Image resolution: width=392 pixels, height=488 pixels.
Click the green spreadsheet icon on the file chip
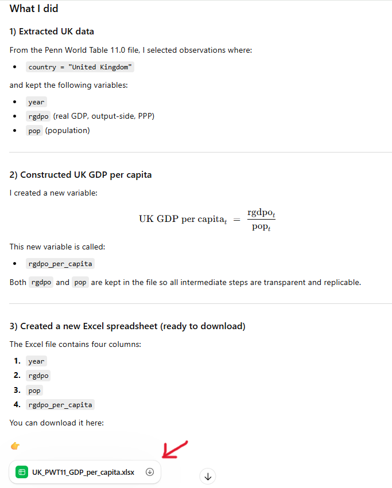pos(22,472)
